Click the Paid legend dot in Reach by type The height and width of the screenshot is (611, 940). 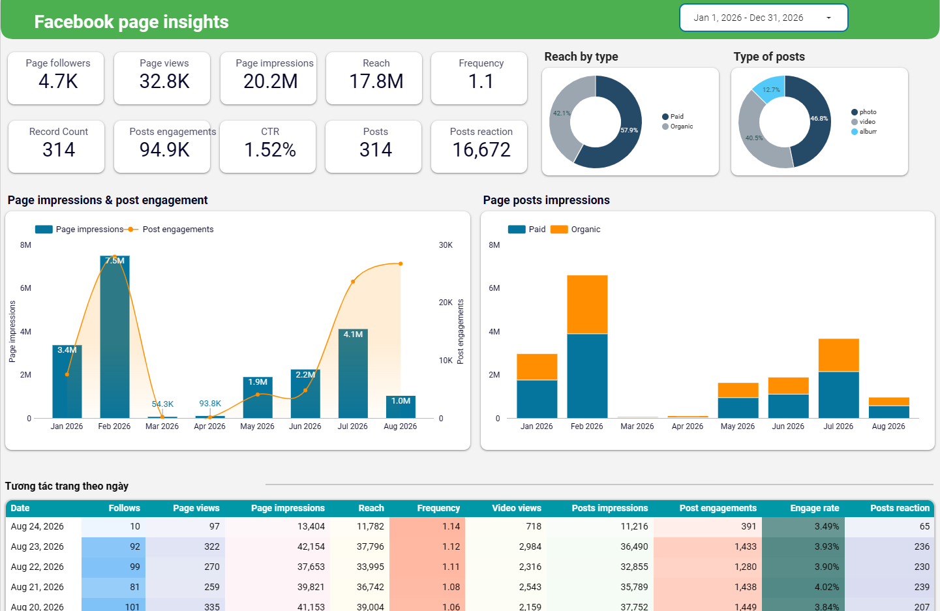pos(665,117)
